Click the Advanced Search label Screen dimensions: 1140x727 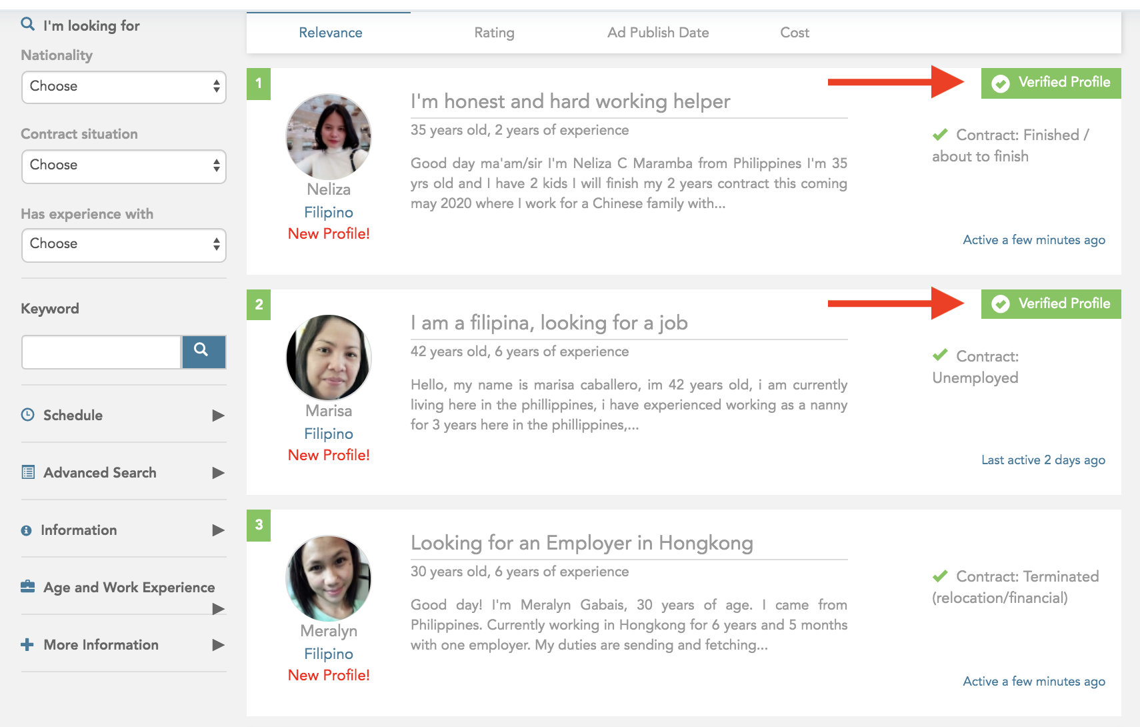point(100,472)
